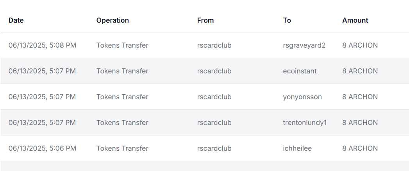Select the 06/13/2025, 5:06 PM date cell
This screenshot has width=409, height=171.
[42, 148]
